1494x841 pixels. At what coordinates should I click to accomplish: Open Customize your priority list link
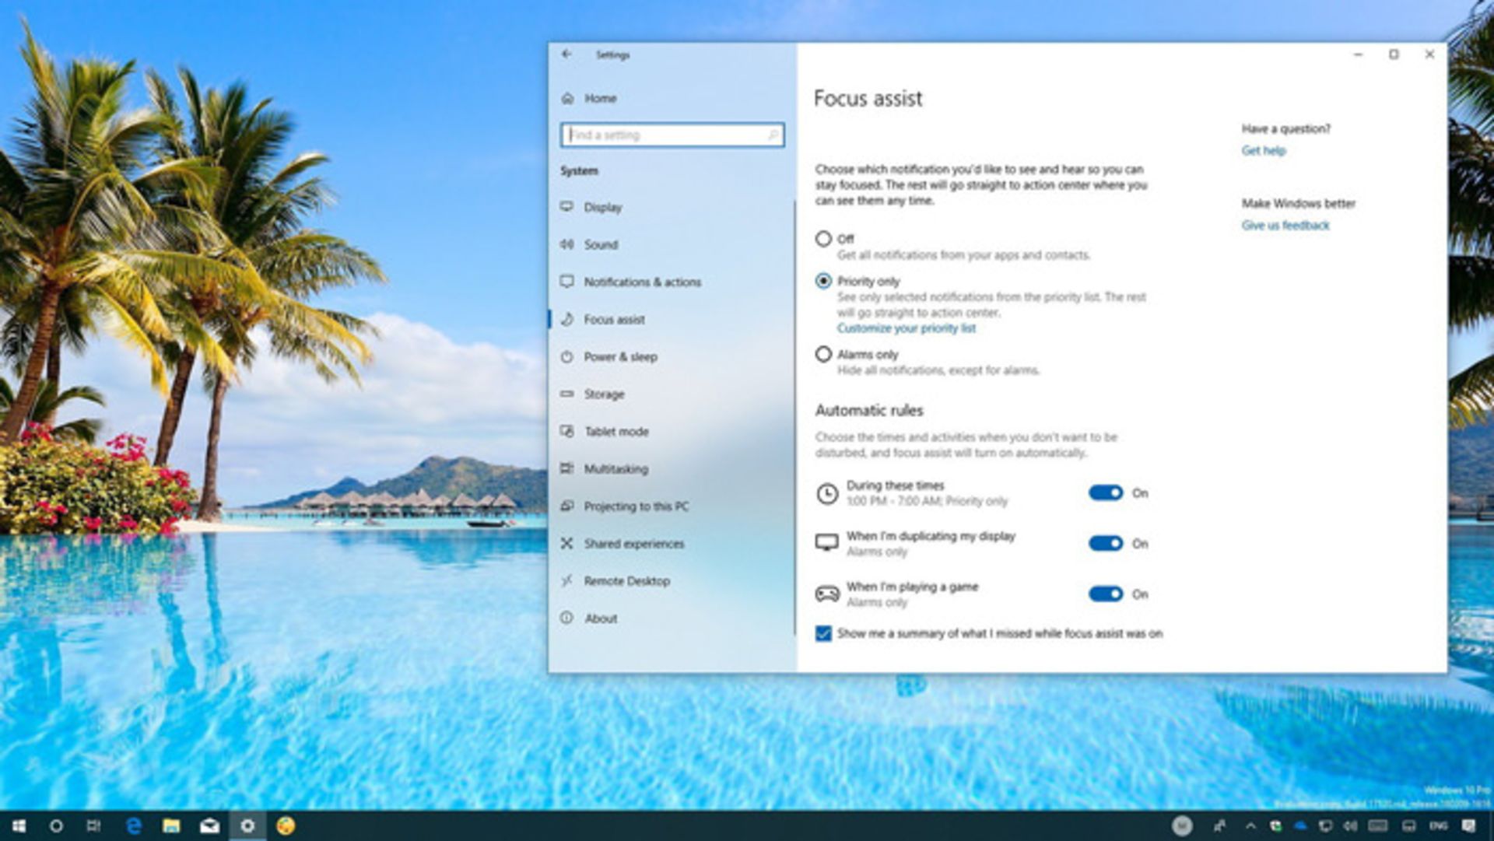907,328
